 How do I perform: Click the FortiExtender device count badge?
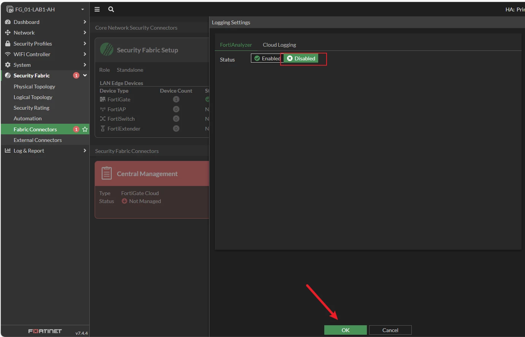pos(176,129)
